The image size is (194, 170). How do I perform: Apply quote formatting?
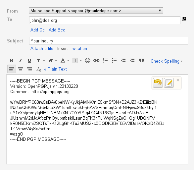(141, 60)
